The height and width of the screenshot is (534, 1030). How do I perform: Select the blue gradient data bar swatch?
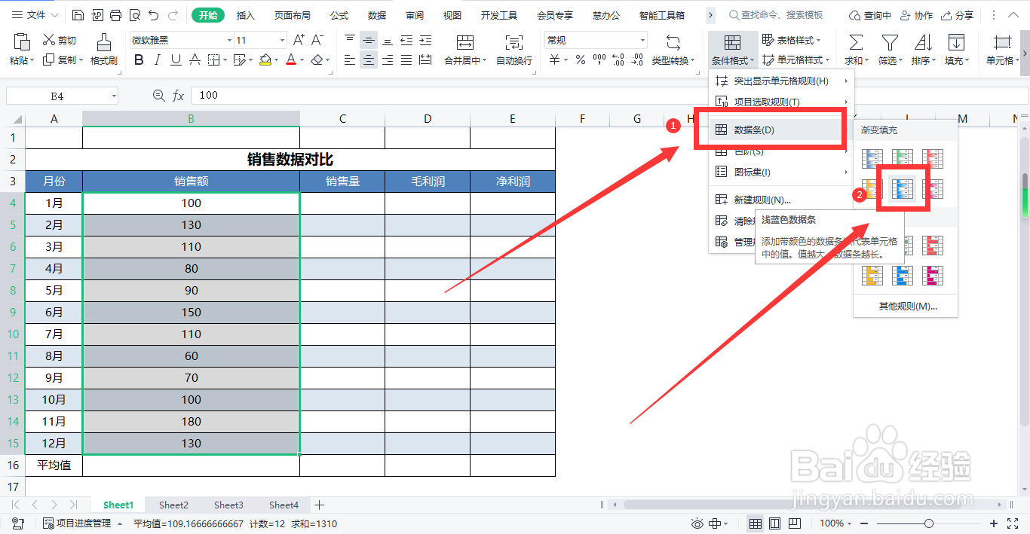tap(903, 188)
